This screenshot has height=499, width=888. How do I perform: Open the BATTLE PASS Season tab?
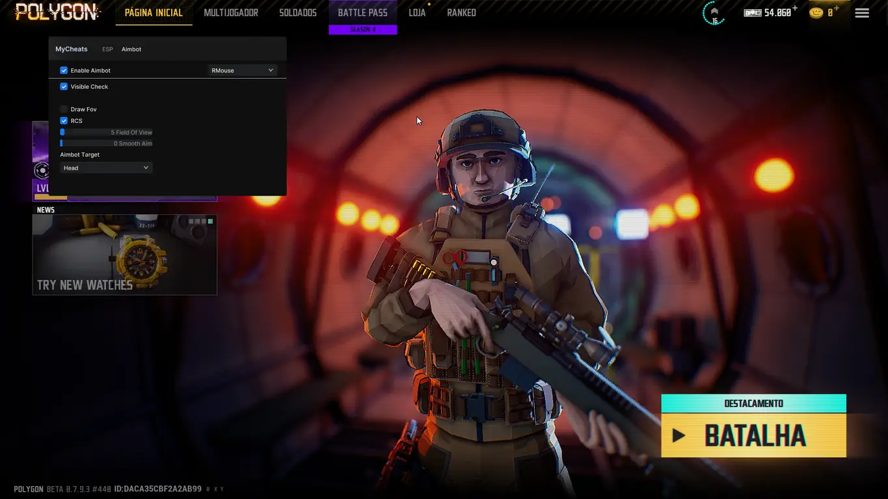(x=362, y=14)
